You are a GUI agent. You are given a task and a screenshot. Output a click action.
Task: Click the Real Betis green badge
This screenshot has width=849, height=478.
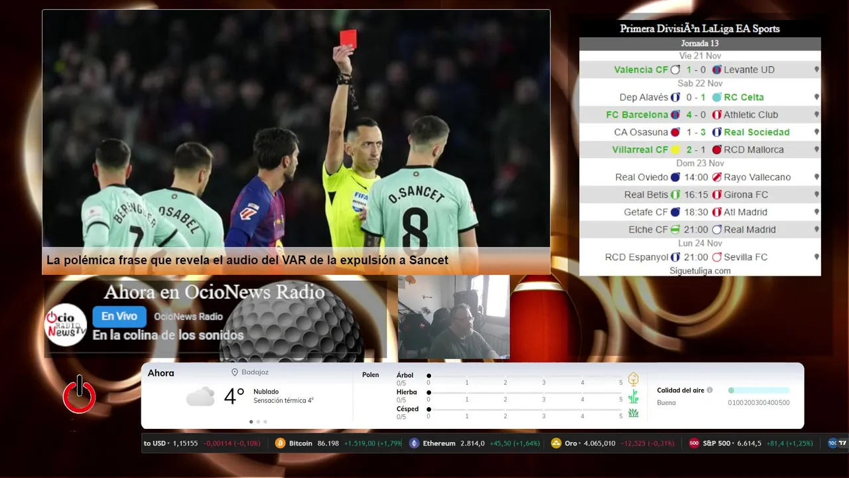point(675,195)
